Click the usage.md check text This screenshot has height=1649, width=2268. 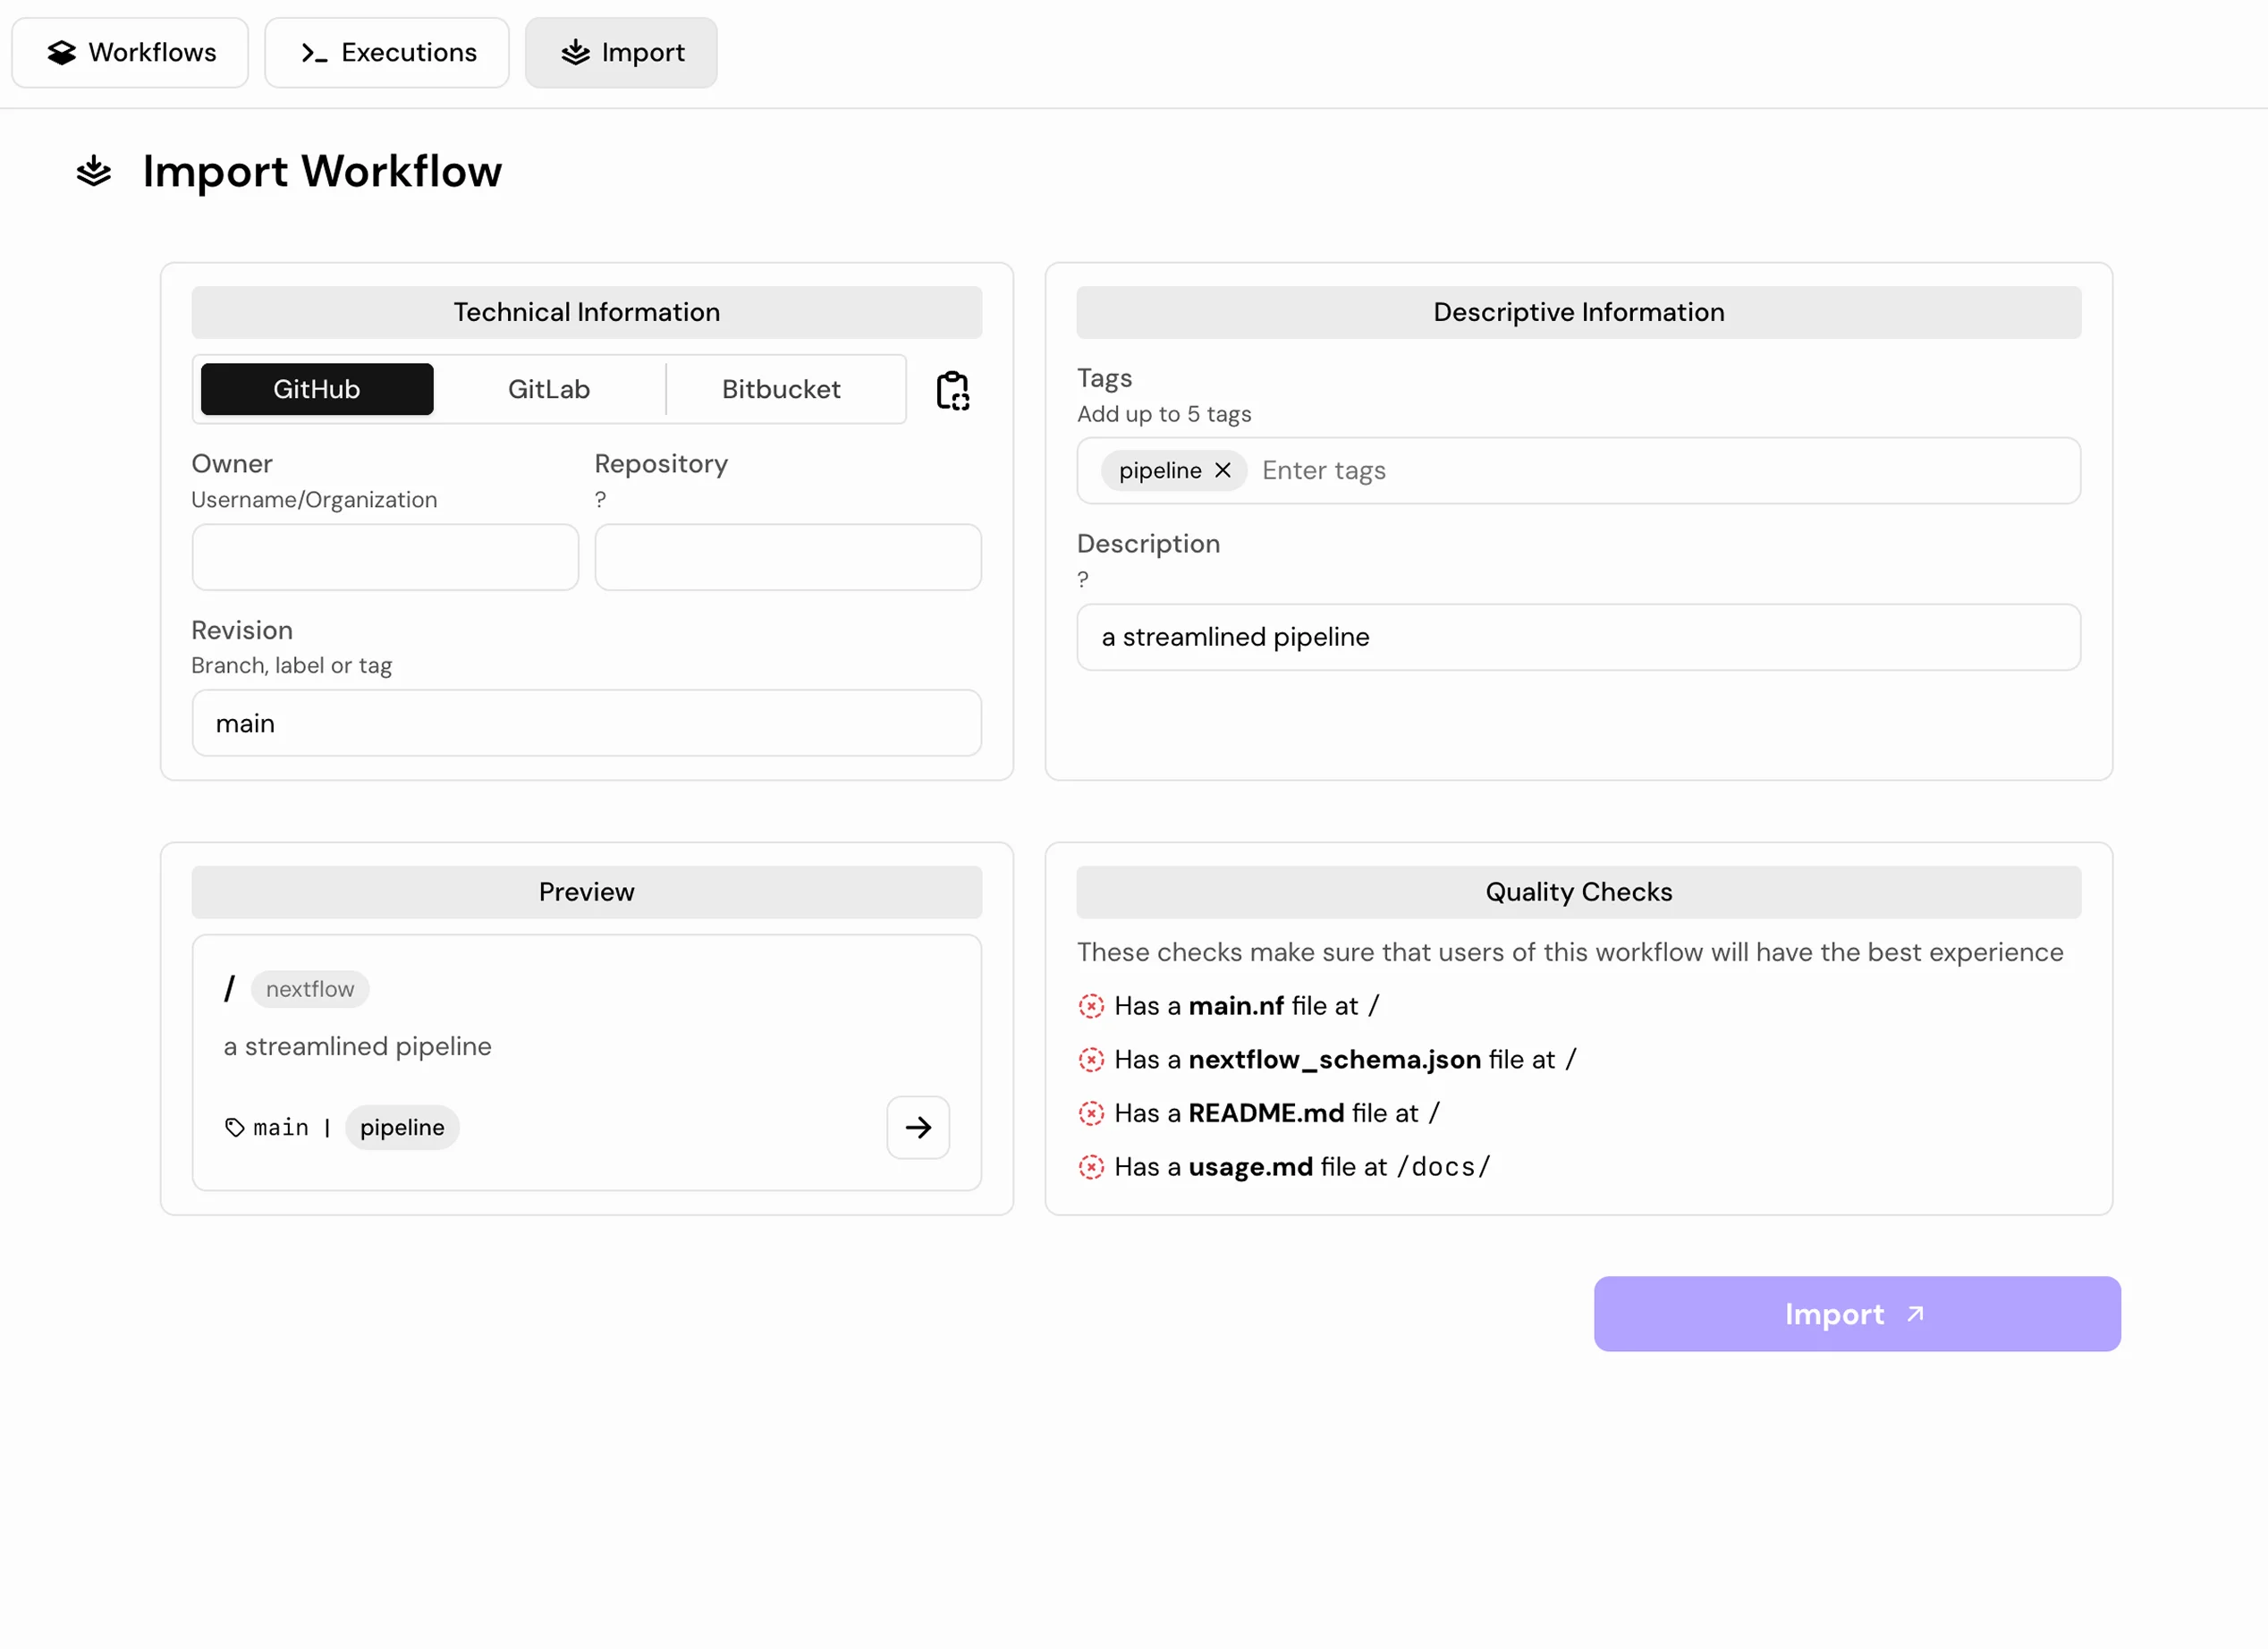(x=1302, y=1167)
